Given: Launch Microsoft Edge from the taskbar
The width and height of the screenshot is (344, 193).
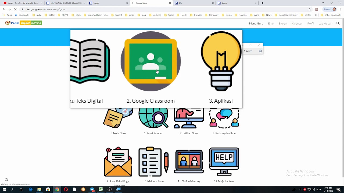Looking at the screenshot, I should 31,190.
